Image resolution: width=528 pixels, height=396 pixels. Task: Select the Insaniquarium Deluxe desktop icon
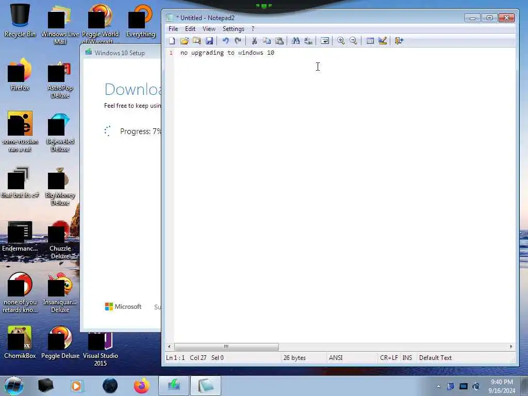(x=60, y=293)
